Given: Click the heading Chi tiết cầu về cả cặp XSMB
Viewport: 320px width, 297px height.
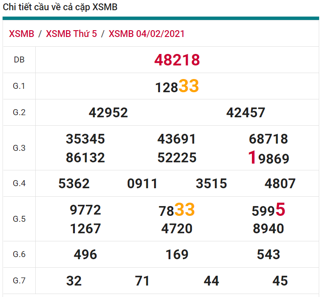Looking at the screenshot, I should click(x=60, y=7).
